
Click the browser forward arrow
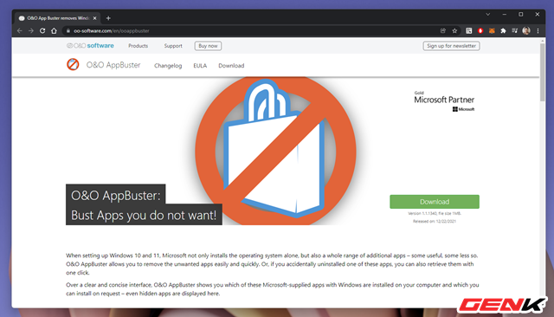(31, 30)
